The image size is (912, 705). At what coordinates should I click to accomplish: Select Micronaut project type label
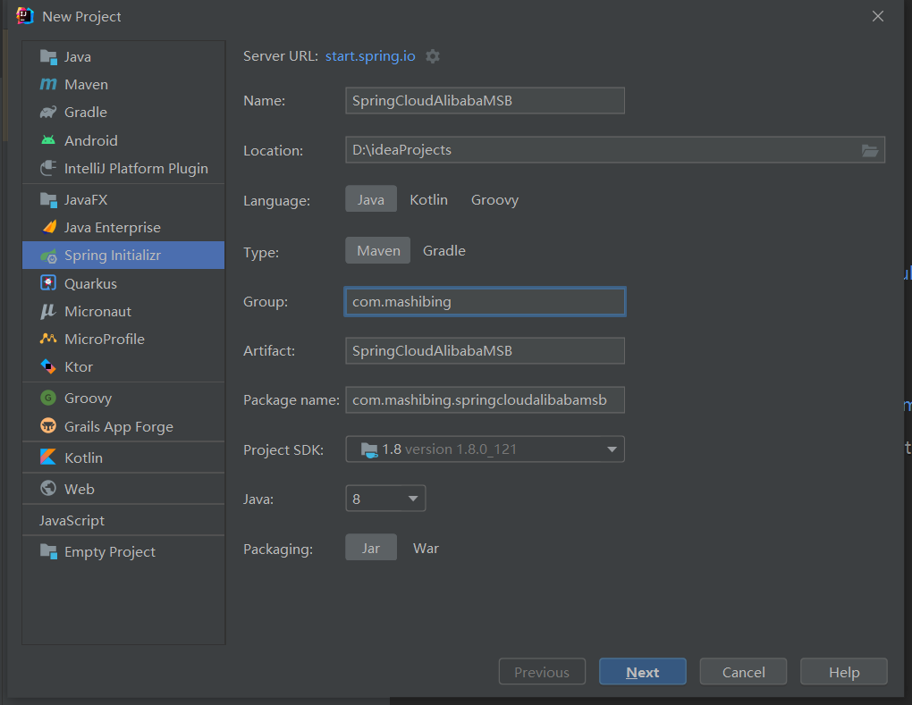[x=97, y=312]
